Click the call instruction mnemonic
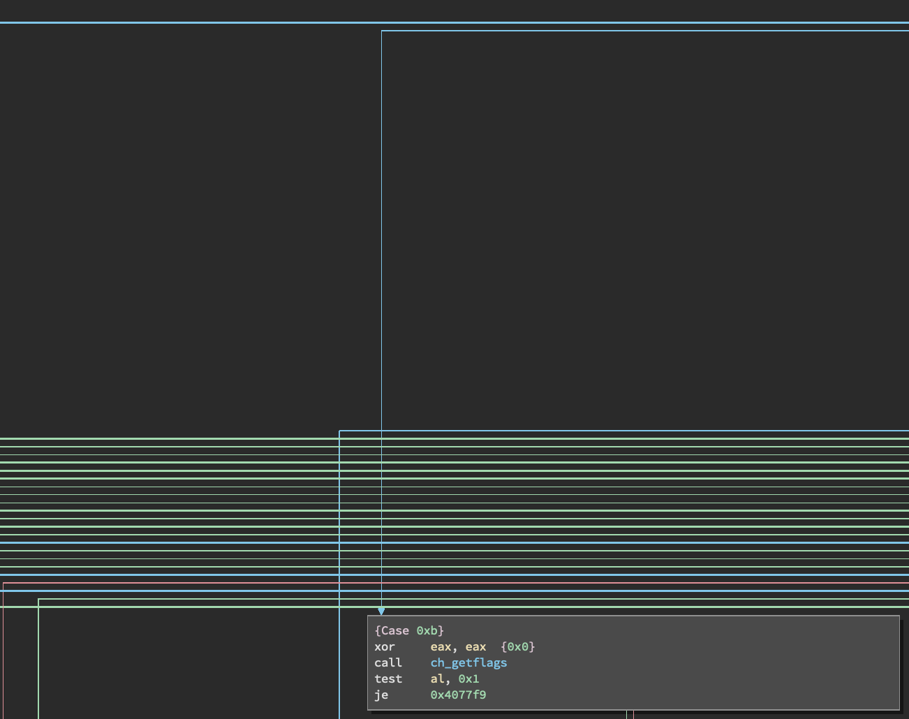The width and height of the screenshot is (909, 719). pos(388,662)
